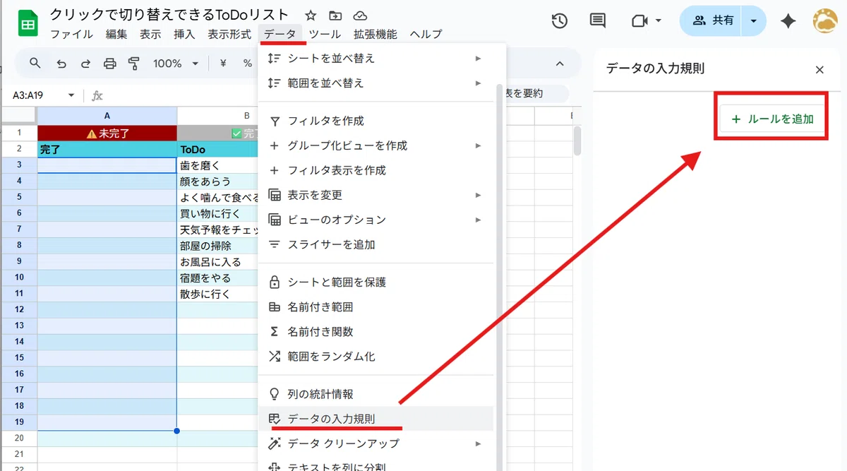The image size is (847, 471).
Task: Select データの入力規則 menu item
Action: click(x=376, y=419)
